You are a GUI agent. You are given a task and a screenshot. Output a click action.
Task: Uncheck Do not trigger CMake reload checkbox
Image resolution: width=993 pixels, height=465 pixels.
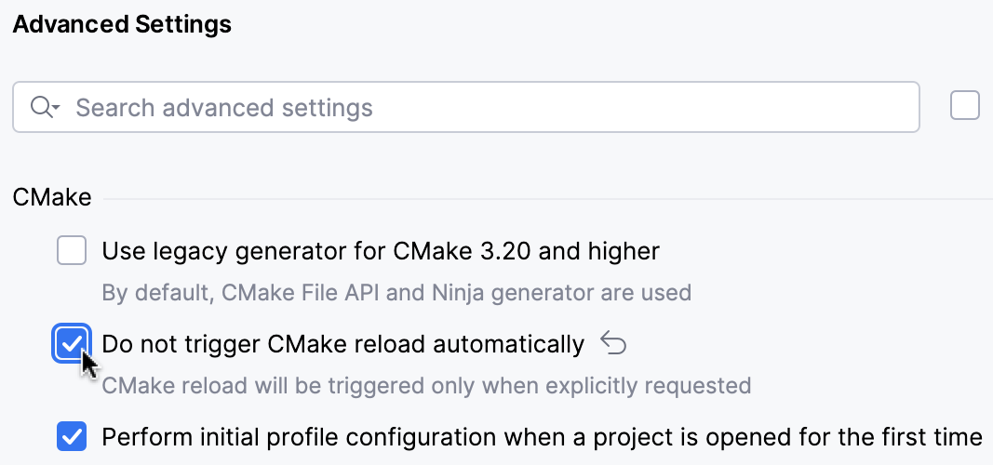coord(72,343)
